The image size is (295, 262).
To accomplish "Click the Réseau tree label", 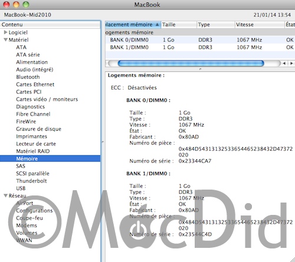I will point(18,195).
